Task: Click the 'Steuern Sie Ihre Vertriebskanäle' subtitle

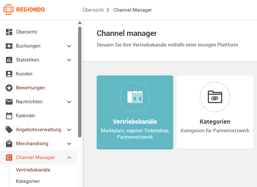Action: click(x=168, y=45)
